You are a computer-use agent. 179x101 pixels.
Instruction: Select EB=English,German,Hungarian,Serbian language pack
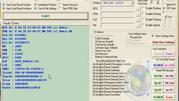(x=111, y=92)
